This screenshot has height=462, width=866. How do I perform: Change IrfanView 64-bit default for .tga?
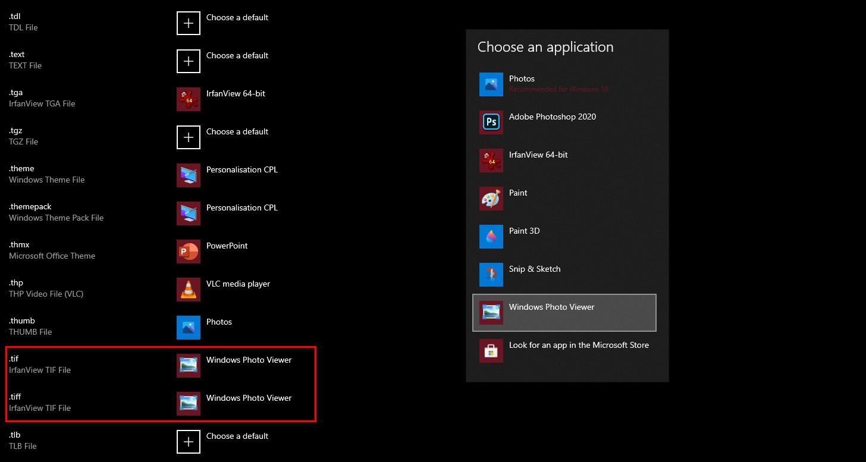click(x=236, y=94)
